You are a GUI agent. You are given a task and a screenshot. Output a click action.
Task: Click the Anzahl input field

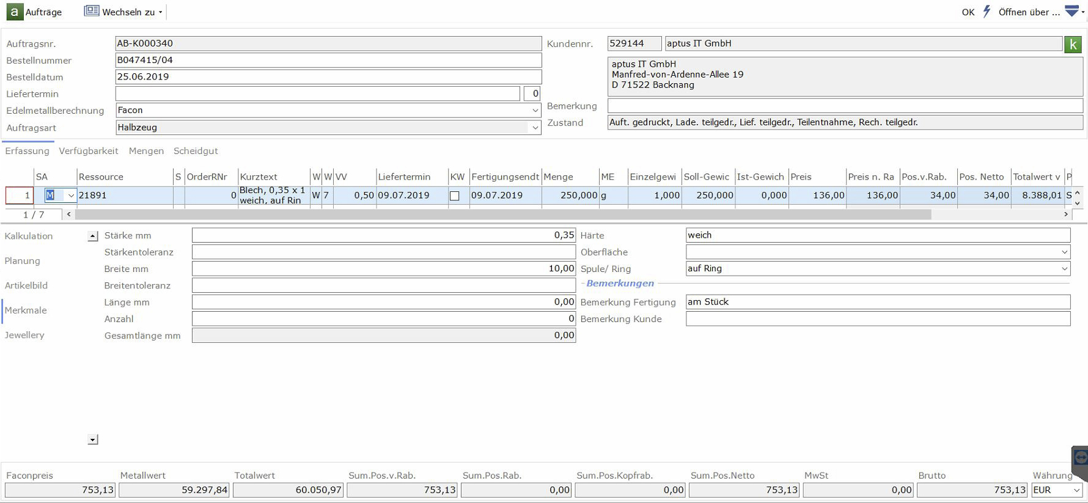pos(384,318)
